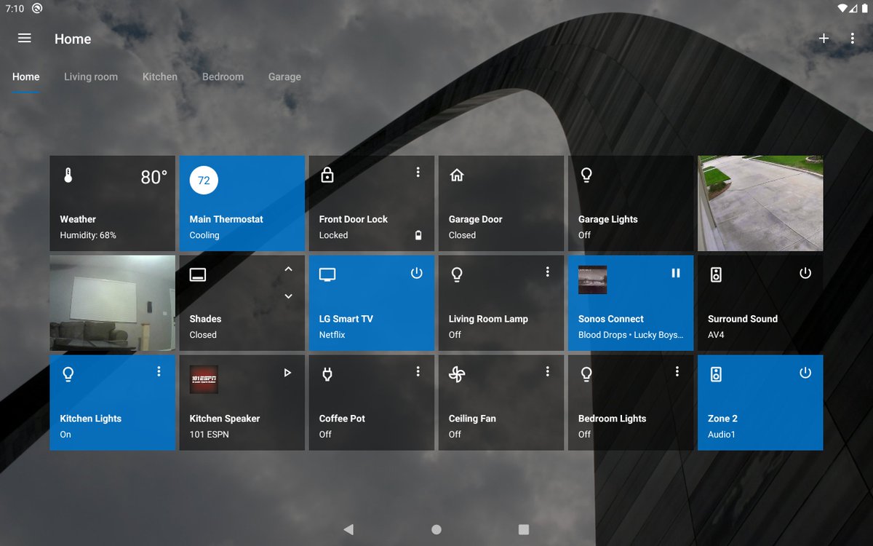This screenshot has height=546, width=873.
Task: Tap the Home page title
Action: [x=73, y=39]
